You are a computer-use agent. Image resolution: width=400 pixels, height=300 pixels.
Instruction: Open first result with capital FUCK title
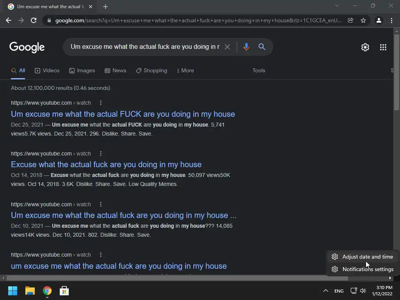123,114
